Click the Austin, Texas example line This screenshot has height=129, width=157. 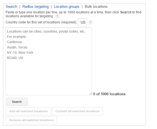(17, 47)
